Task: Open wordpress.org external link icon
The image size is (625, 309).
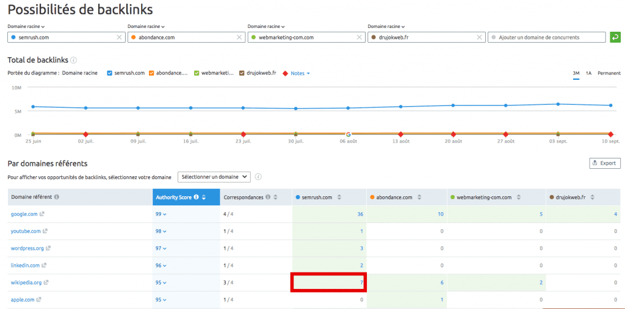Action: tap(48, 248)
